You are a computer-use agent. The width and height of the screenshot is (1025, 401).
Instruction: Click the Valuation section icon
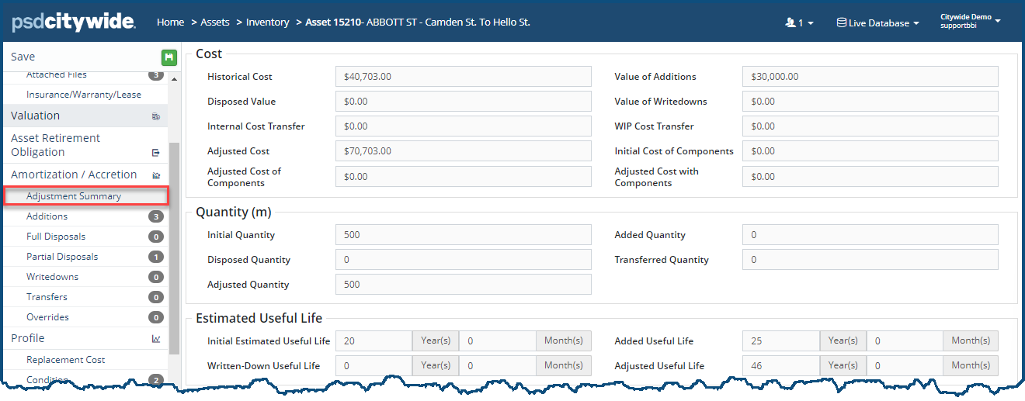156,116
